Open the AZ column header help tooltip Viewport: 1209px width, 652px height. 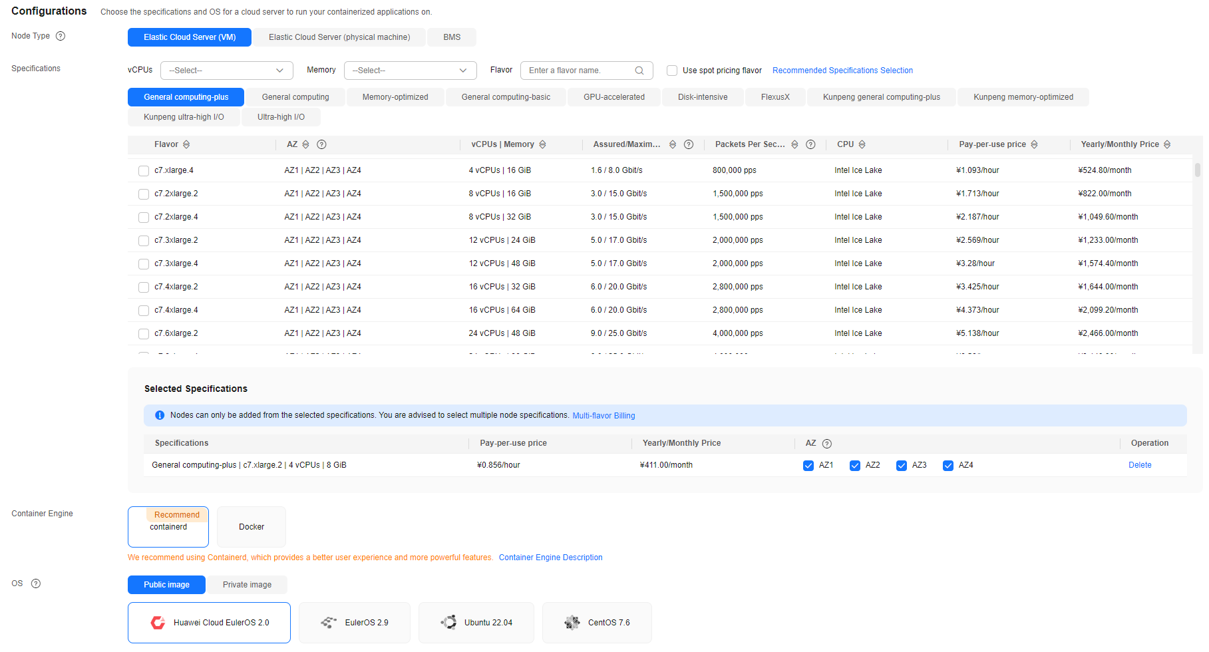pos(321,144)
